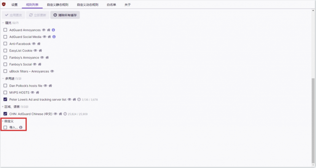Open AdGuard Social Media home icon

pos(49,37)
